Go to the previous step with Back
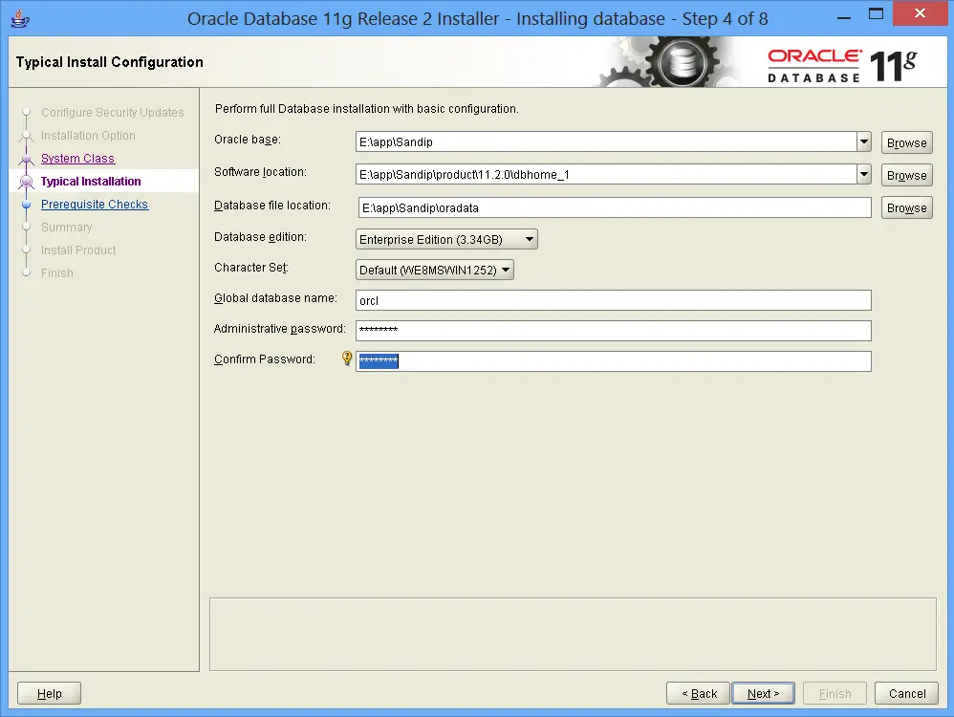 pyautogui.click(x=698, y=693)
